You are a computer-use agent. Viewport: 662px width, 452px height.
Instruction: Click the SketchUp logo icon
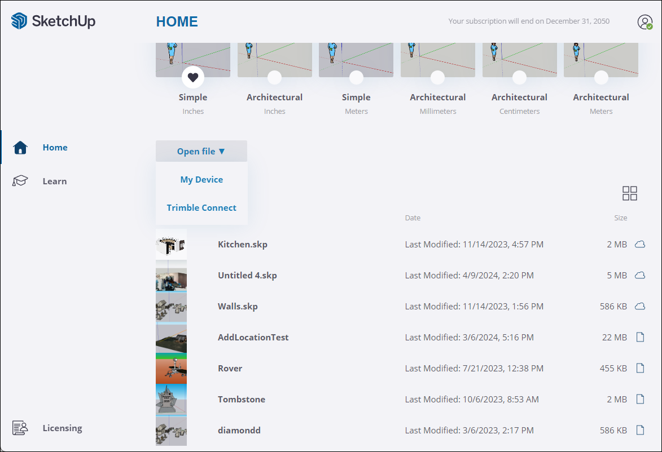coord(19,21)
